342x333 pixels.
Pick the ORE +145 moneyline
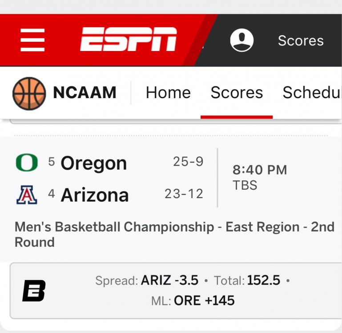coord(204,301)
